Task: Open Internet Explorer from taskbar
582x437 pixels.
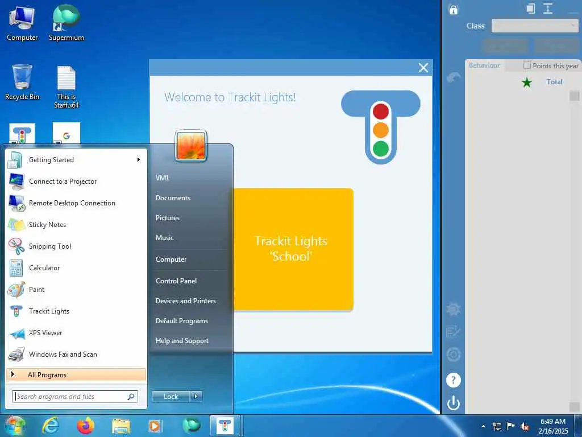Action: click(x=51, y=426)
